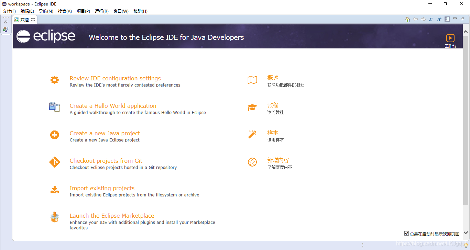Click the plus icon for new Java project
Image resolution: width=470 pixels, height=250 pixels.
tap(54, 135)
